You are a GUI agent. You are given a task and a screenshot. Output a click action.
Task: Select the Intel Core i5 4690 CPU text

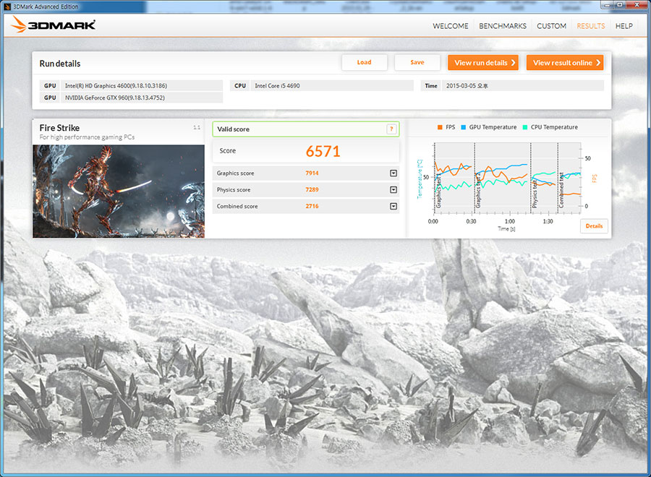pos(277,86)
